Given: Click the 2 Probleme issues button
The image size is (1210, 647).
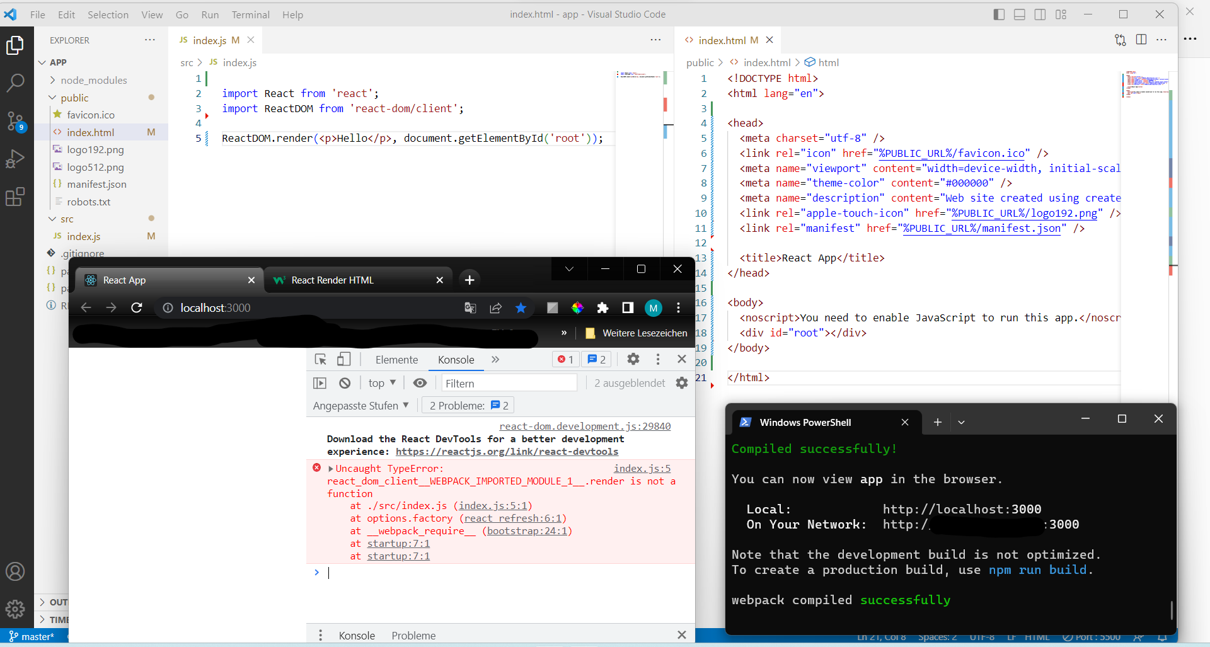Looking at the screenshot, I should [469, 406].
